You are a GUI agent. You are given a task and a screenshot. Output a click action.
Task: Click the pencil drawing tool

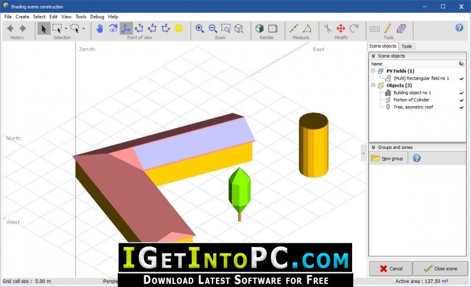click(x=388, y=28)
